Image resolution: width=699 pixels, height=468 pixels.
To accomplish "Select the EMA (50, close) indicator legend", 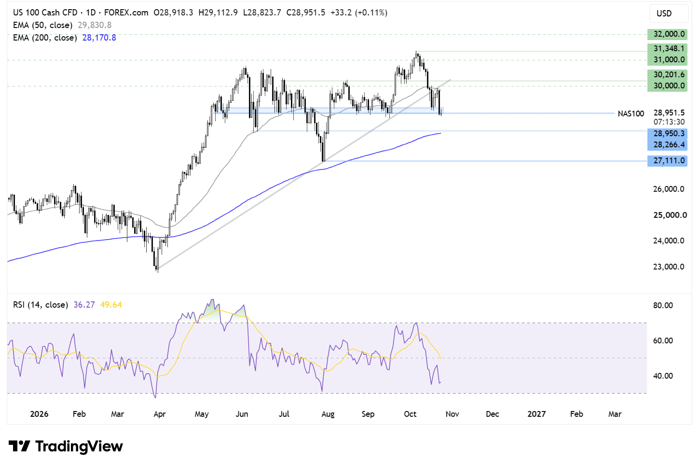I will (43, 25).
